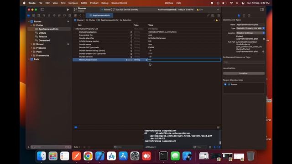Viewport: 292px width, 164px height.
Task: Toggle the inspectors panel icon at top right
Action: 262,10
